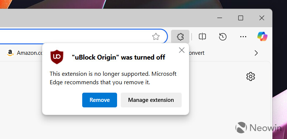
Task: Open the Amazon.com favorites bookmark
Action: tap(25, 53)
